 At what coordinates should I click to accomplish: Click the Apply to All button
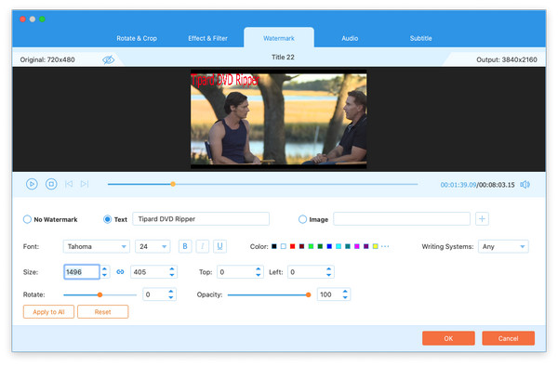48,311
